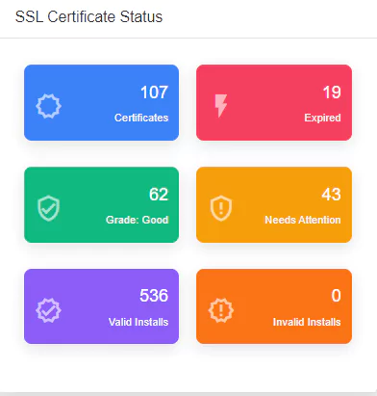
Task: Click the certificate badge icon on blue card
Action: pyautogui.click(x=48, y=106)
